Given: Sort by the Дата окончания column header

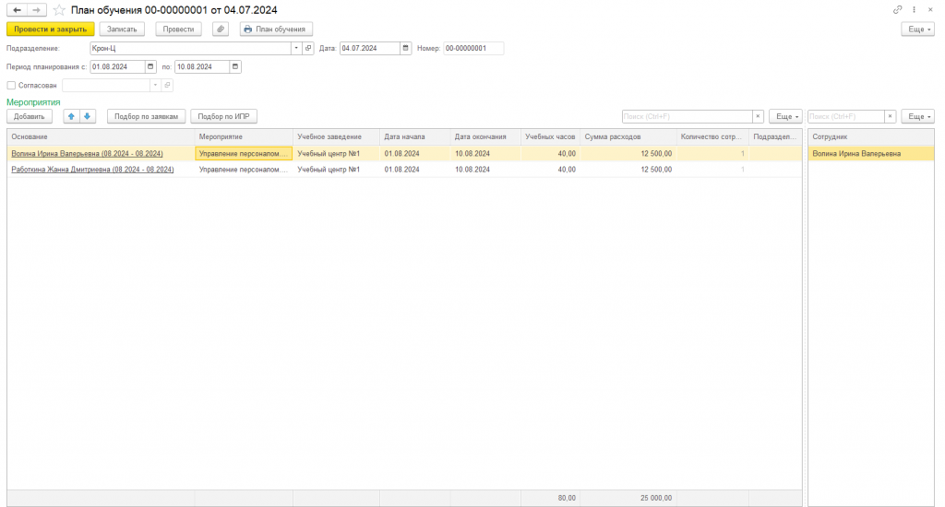Looking at the screenshot, I should [x=485, y=136].
